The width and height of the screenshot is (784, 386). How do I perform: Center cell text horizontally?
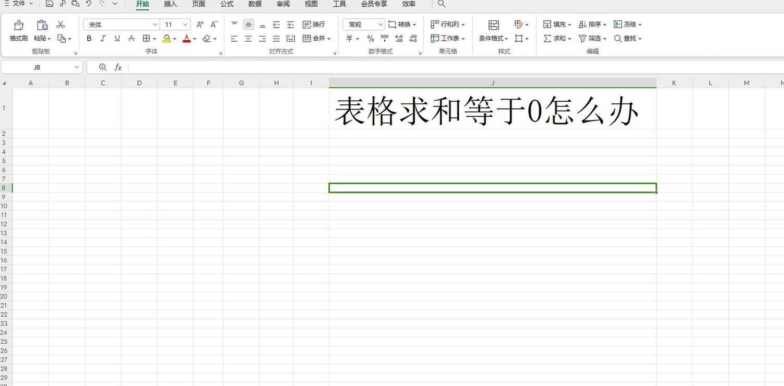(248, 39)
